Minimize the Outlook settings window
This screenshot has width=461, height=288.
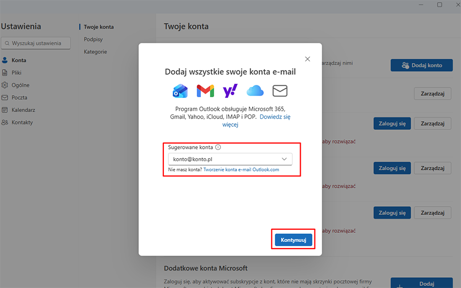click(421, 5)
